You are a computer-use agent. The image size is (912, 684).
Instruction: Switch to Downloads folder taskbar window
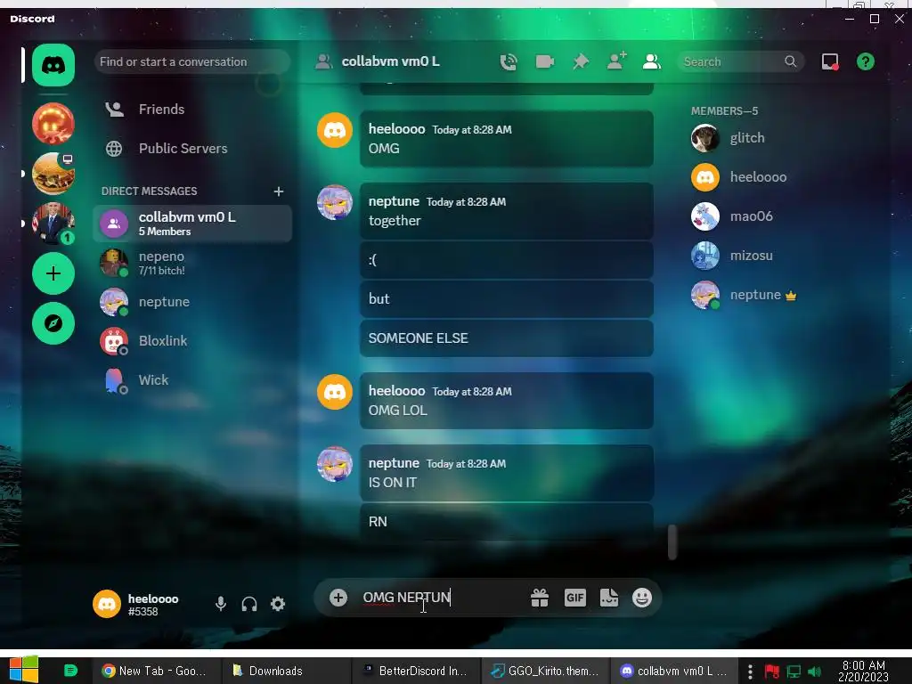click(x=287, y=671)
